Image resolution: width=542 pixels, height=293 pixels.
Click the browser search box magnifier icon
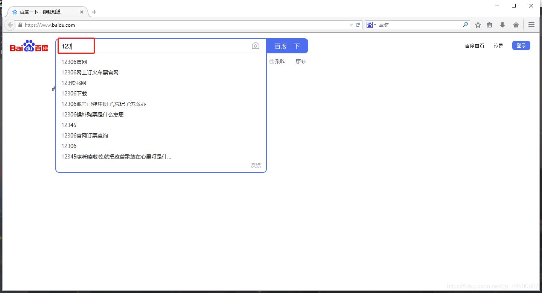466,25
